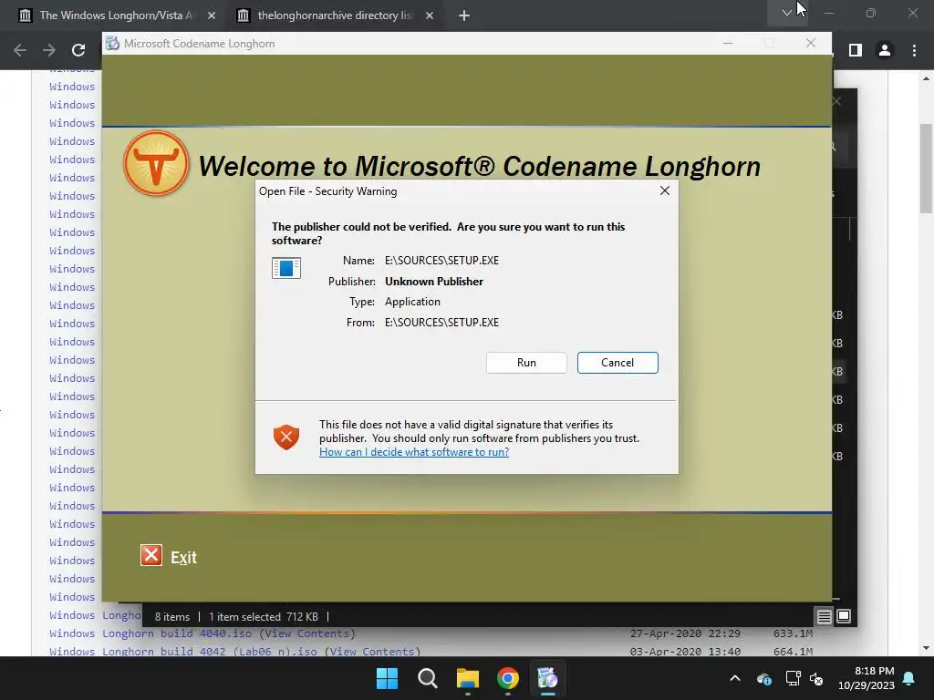Click the scrollbar down arrow on page
Image resolution: width=934 pixels, height=700 pixels.
coord(927,648)
